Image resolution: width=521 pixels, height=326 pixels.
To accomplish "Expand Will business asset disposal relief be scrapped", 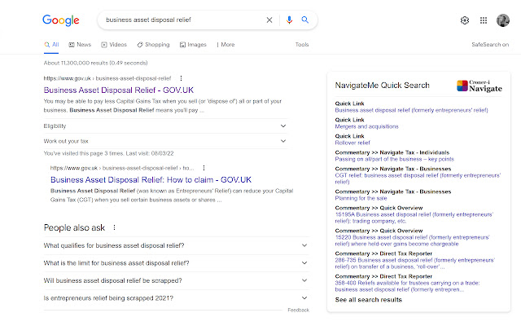I will (x=176, y=280).
